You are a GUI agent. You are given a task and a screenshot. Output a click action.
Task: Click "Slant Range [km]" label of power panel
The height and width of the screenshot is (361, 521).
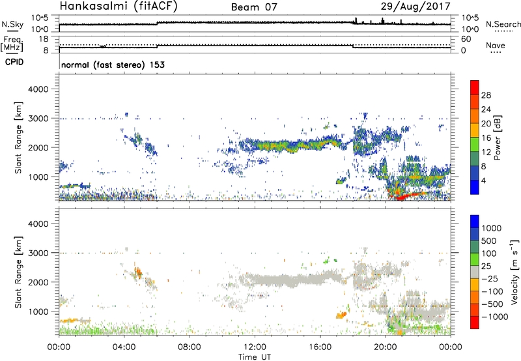tap(18, 137)
